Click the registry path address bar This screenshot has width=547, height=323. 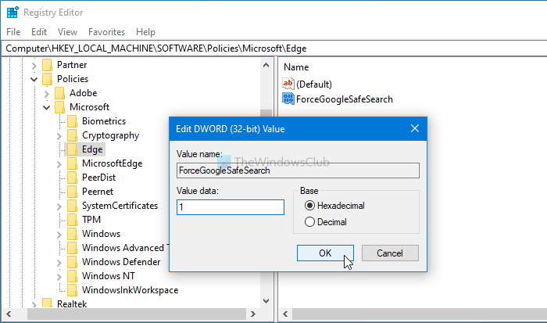273,48
